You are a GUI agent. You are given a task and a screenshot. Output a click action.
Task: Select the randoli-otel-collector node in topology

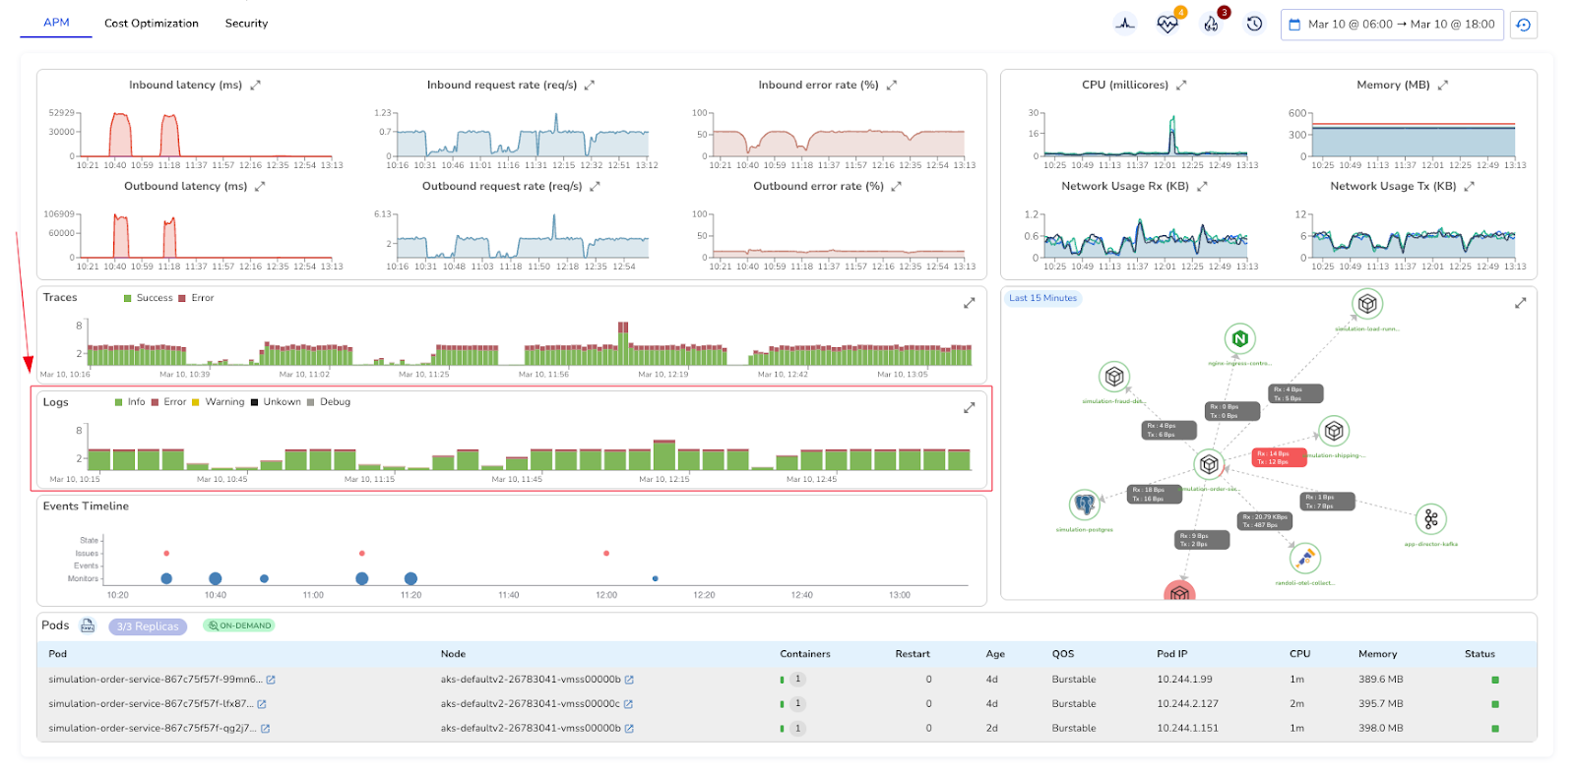1305,559
